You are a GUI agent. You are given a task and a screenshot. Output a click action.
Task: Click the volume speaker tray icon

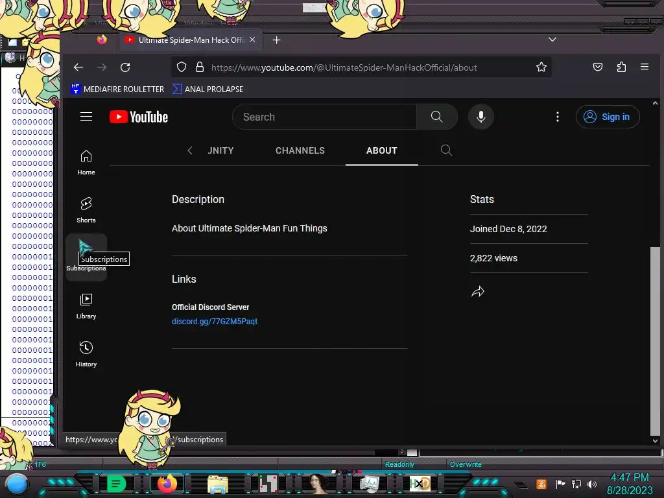tap(592, 484)
